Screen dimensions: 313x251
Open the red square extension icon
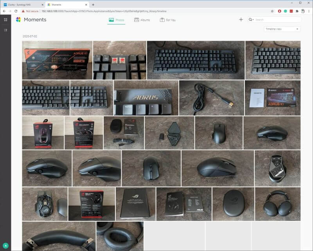pos(291,11)
